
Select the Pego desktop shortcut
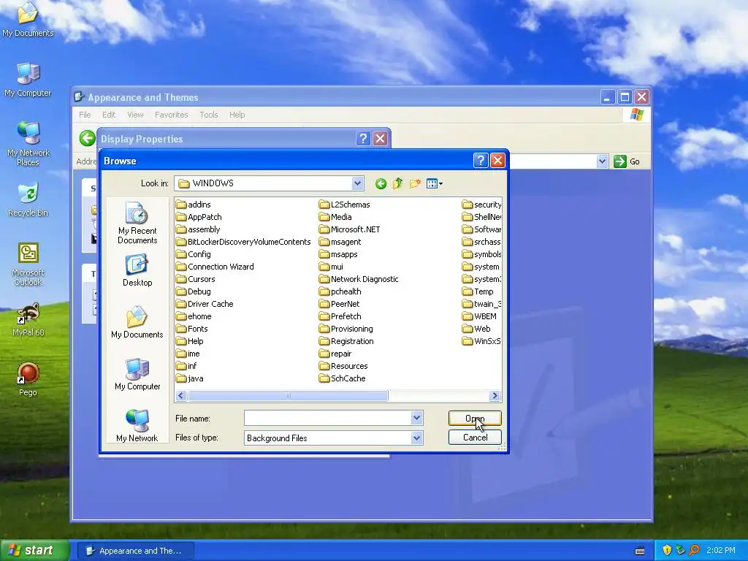pos(28,379)
